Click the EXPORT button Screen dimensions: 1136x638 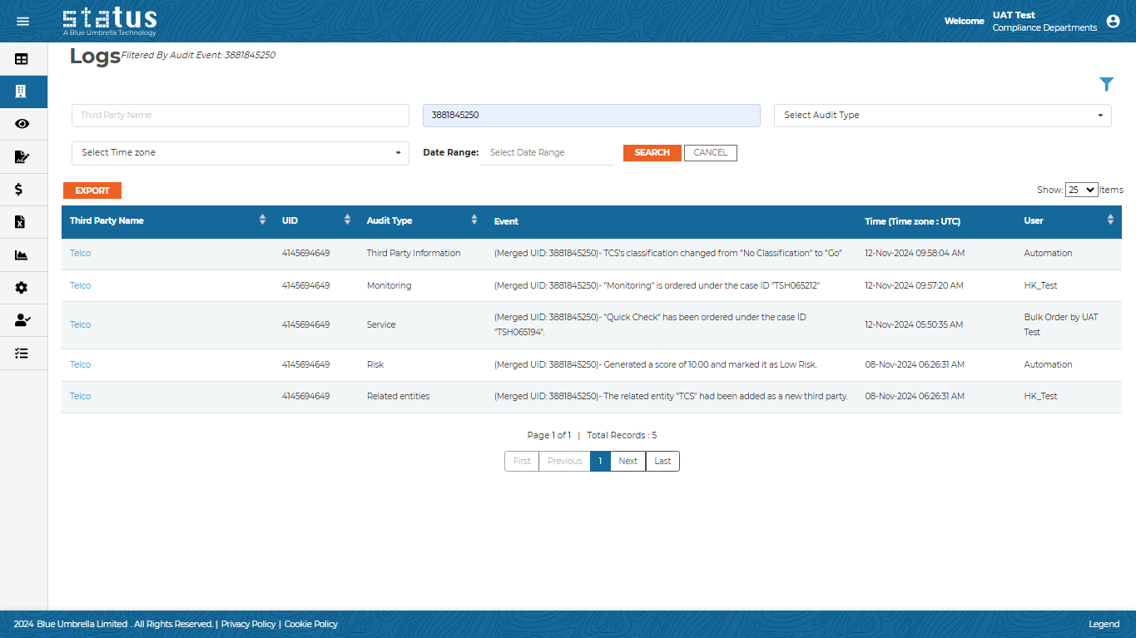click(92, 190)
